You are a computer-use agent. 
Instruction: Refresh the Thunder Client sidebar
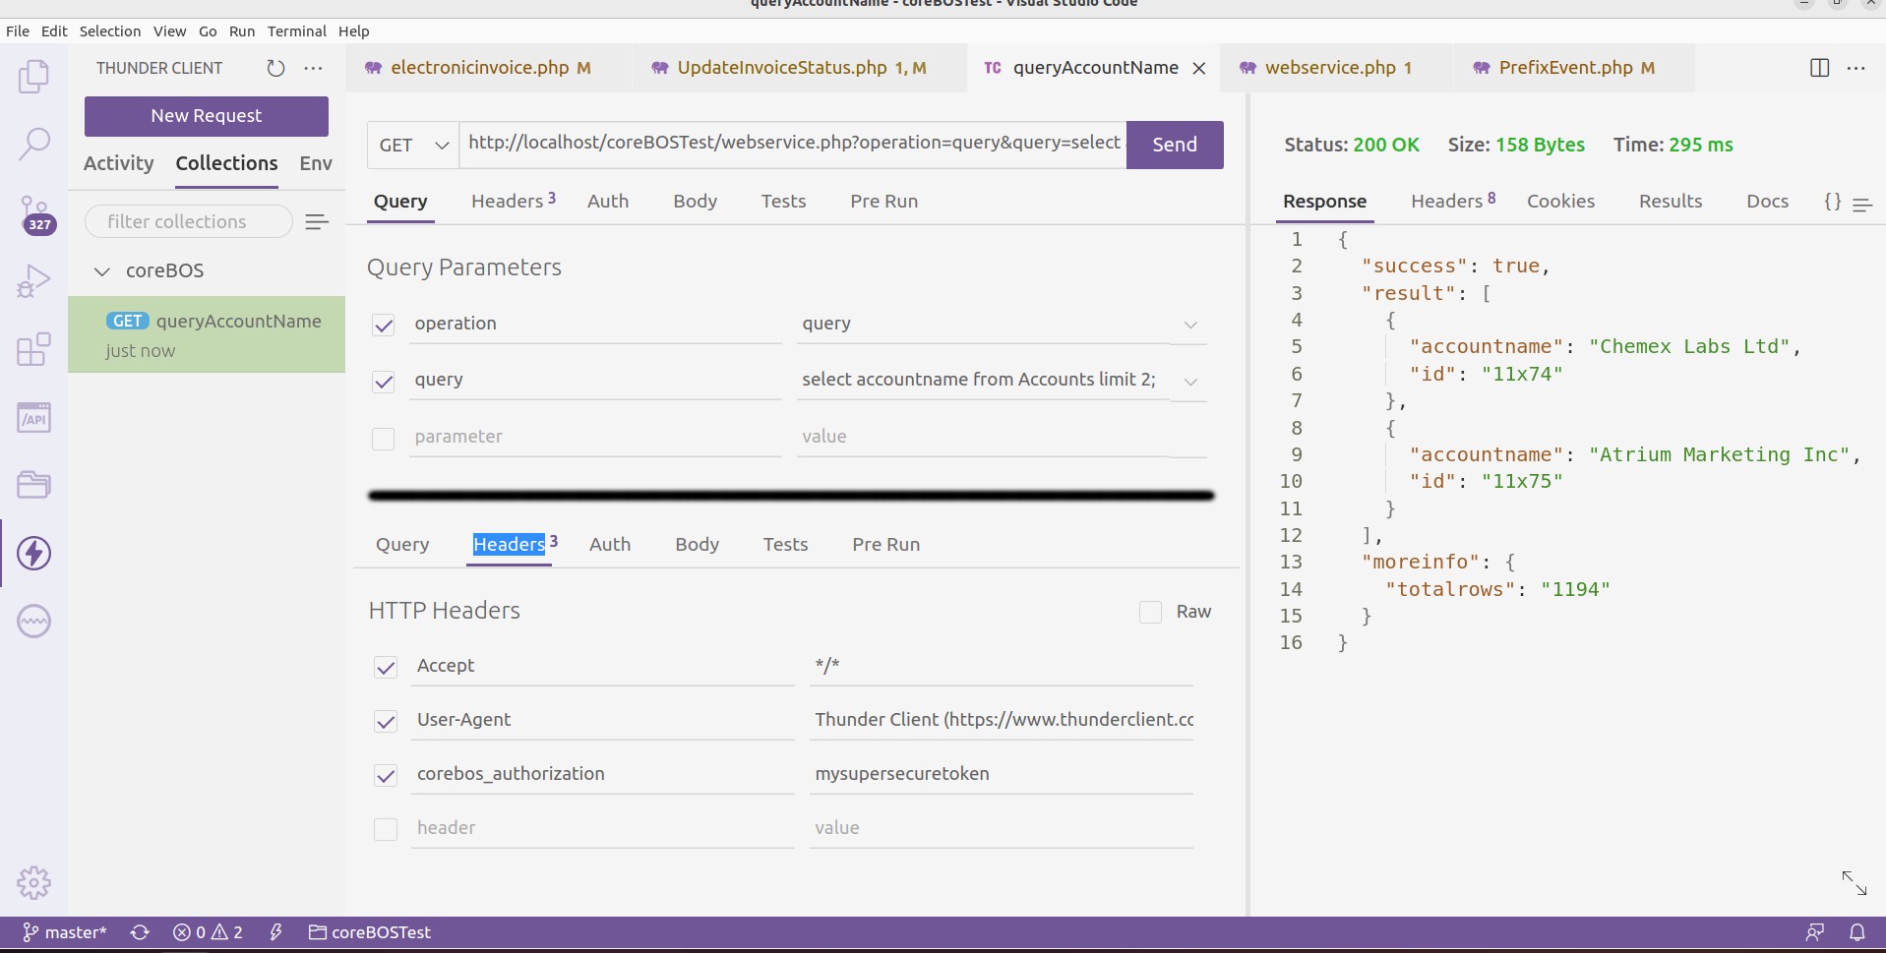tap(275, 68)
